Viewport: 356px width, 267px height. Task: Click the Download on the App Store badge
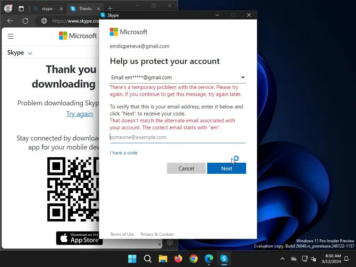click(79, 238)
